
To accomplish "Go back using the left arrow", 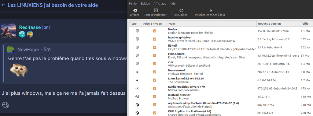I will [x=3, y=5].
